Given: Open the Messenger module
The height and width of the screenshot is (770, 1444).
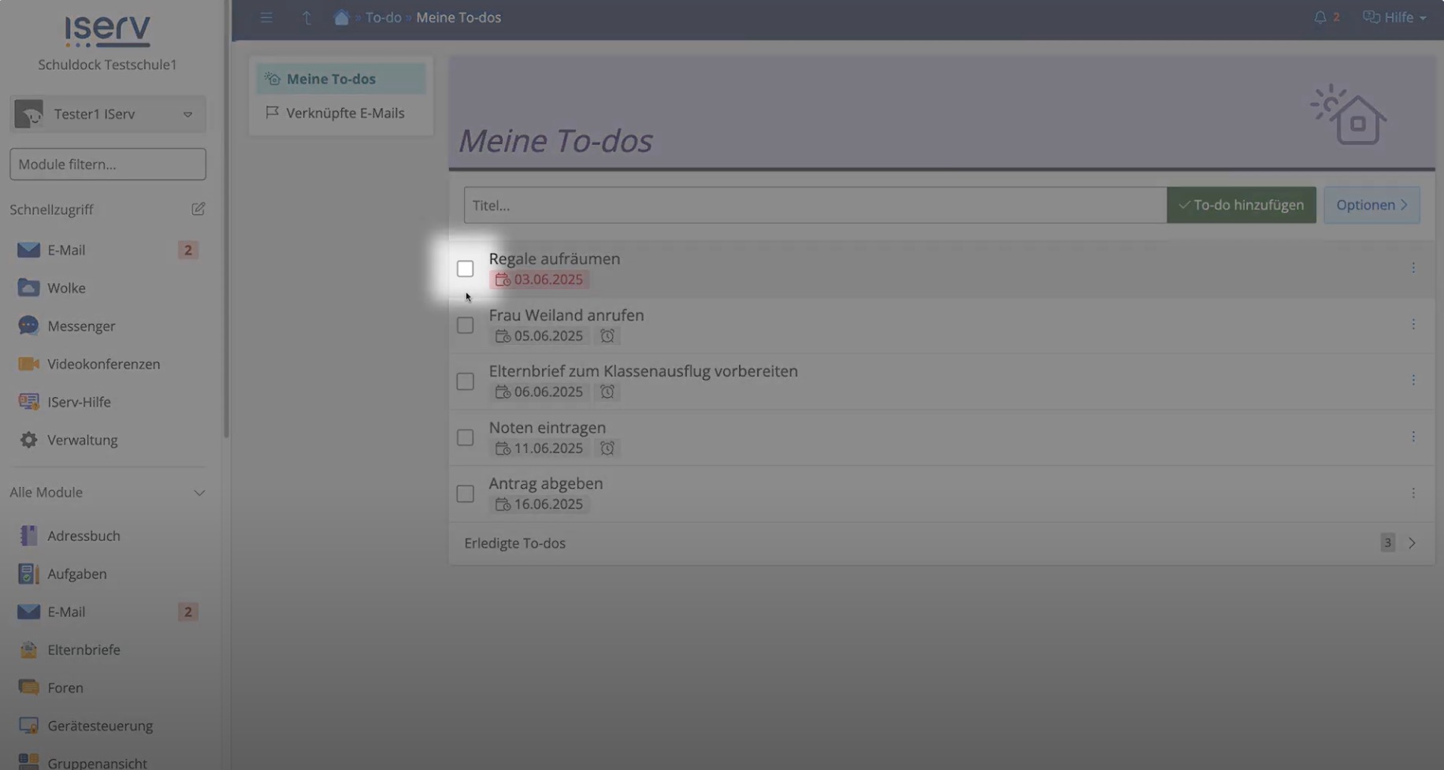Looking at the screenshot, I should coord(80,325).
